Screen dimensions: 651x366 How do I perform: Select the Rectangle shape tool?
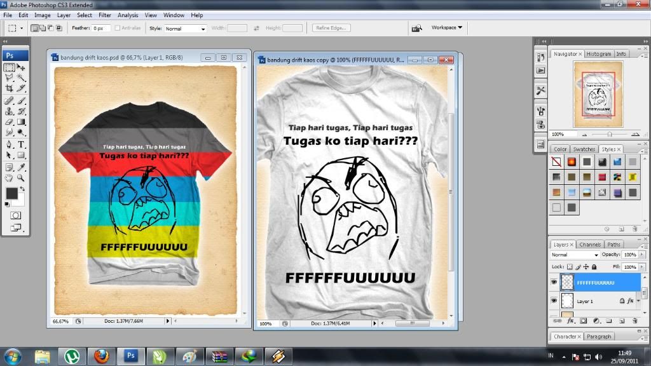(x=21, y=155)
